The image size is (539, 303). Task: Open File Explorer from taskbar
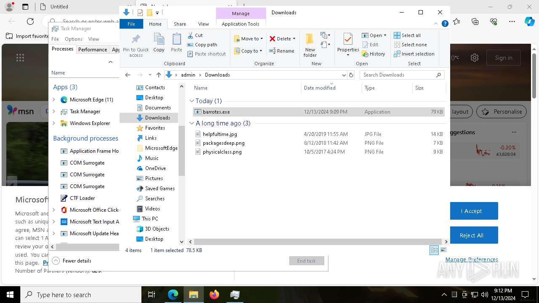click(193, 295)
